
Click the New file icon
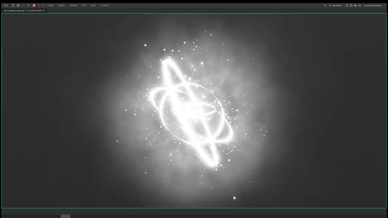[13, 5]
